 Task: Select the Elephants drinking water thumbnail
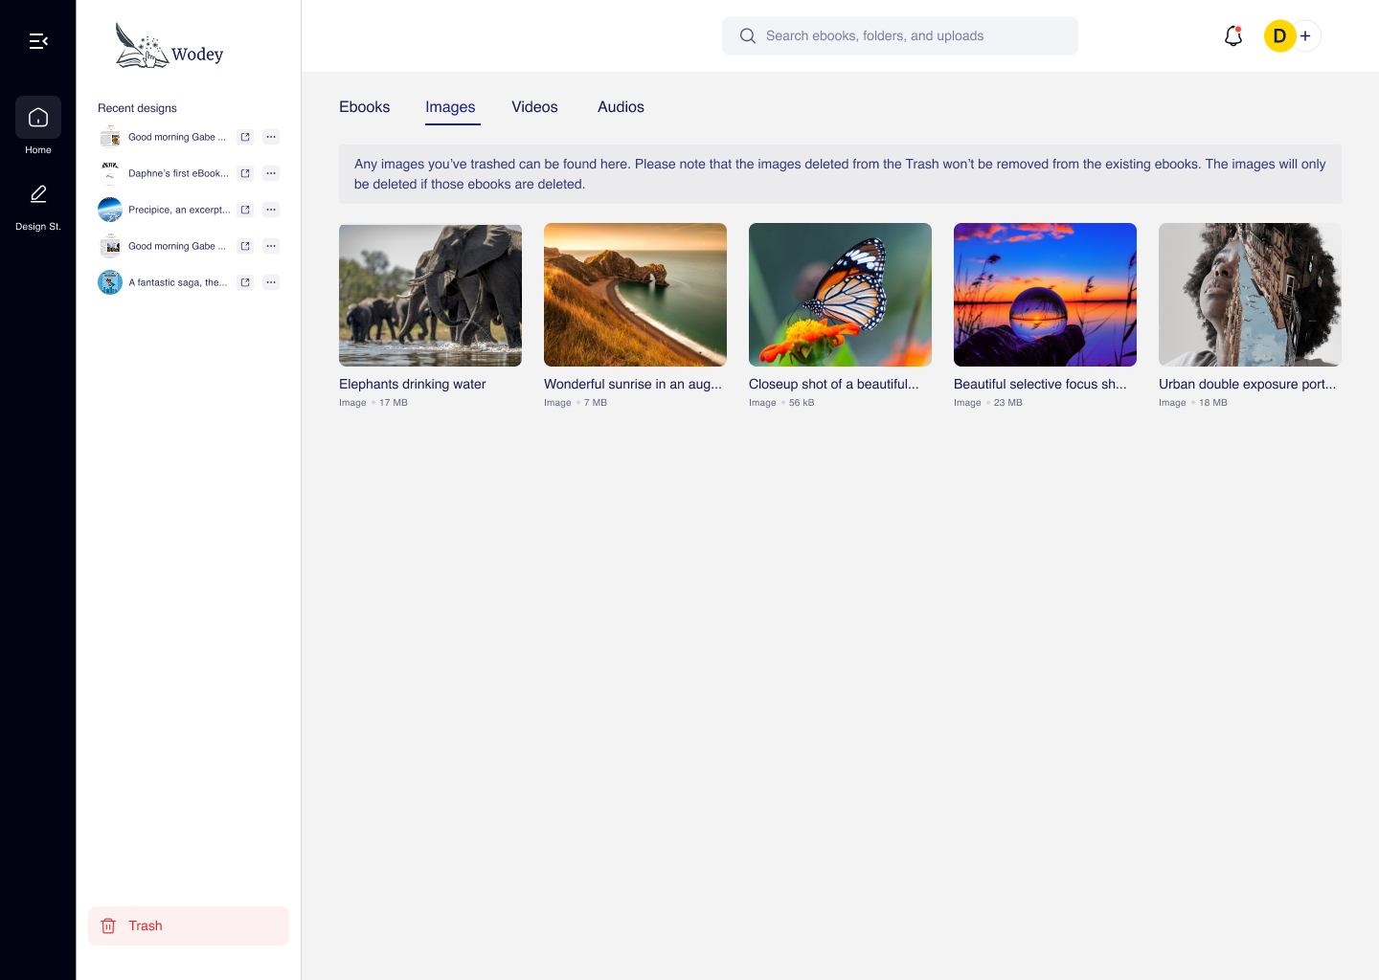click(430, 295)
